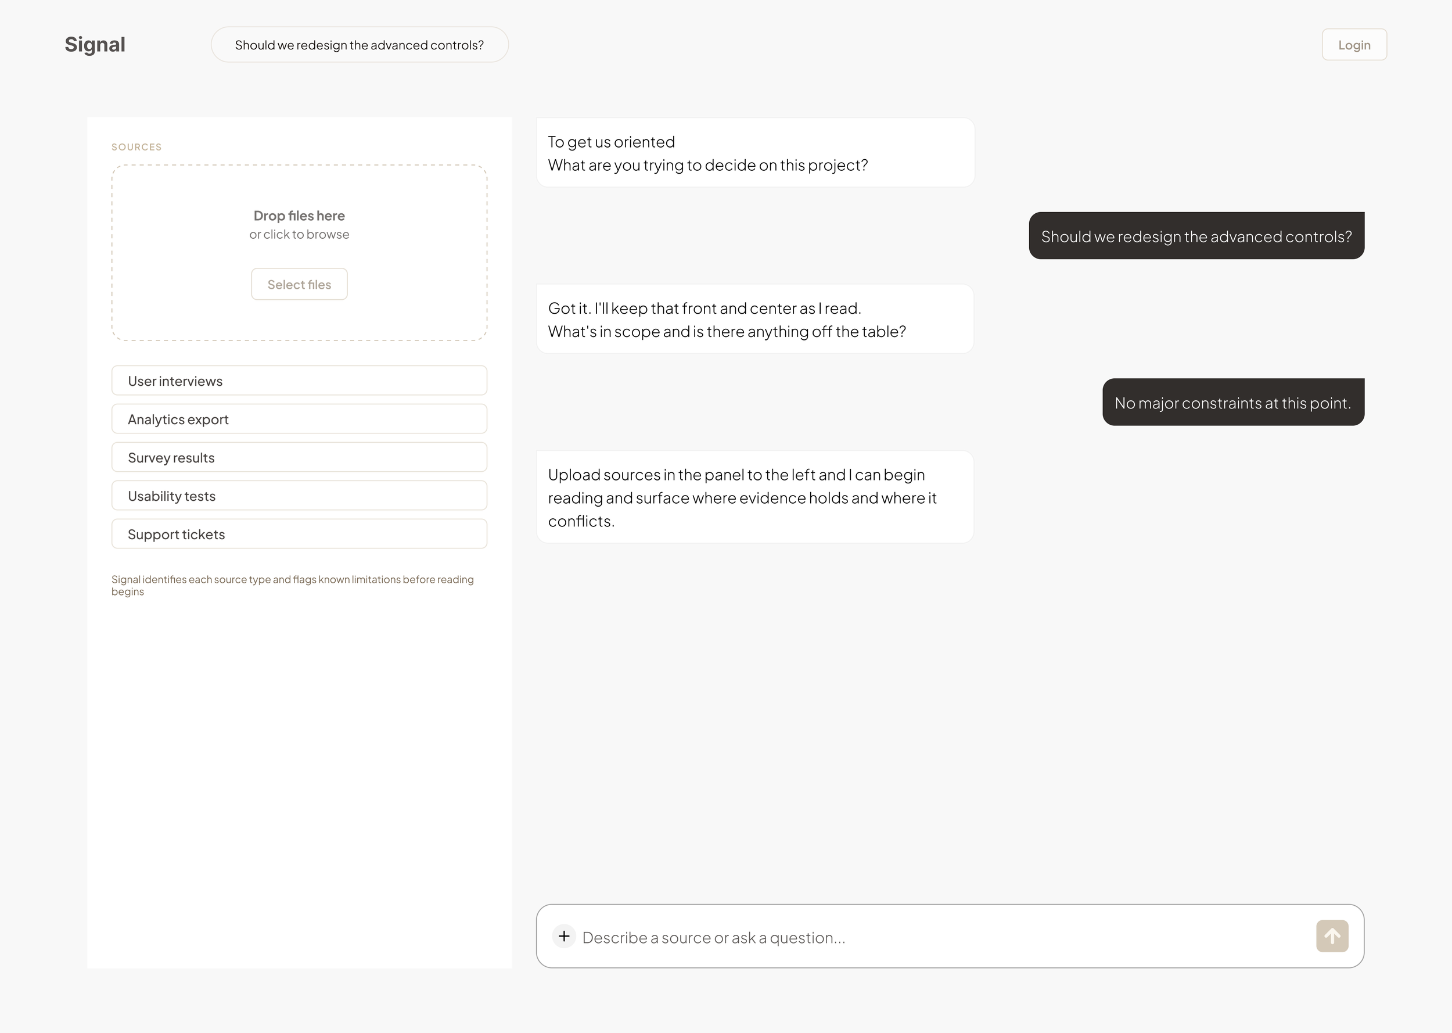
Task: Send message with the arrow-up button
Action: [x=1332, y=937]
